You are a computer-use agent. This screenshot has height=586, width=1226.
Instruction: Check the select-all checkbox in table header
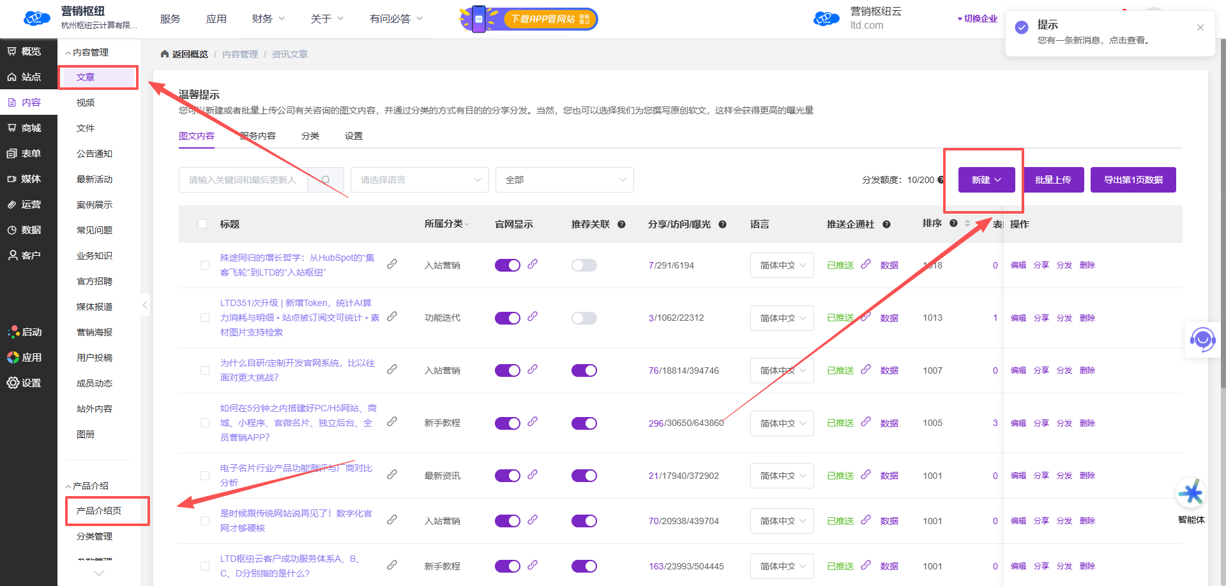202,224
